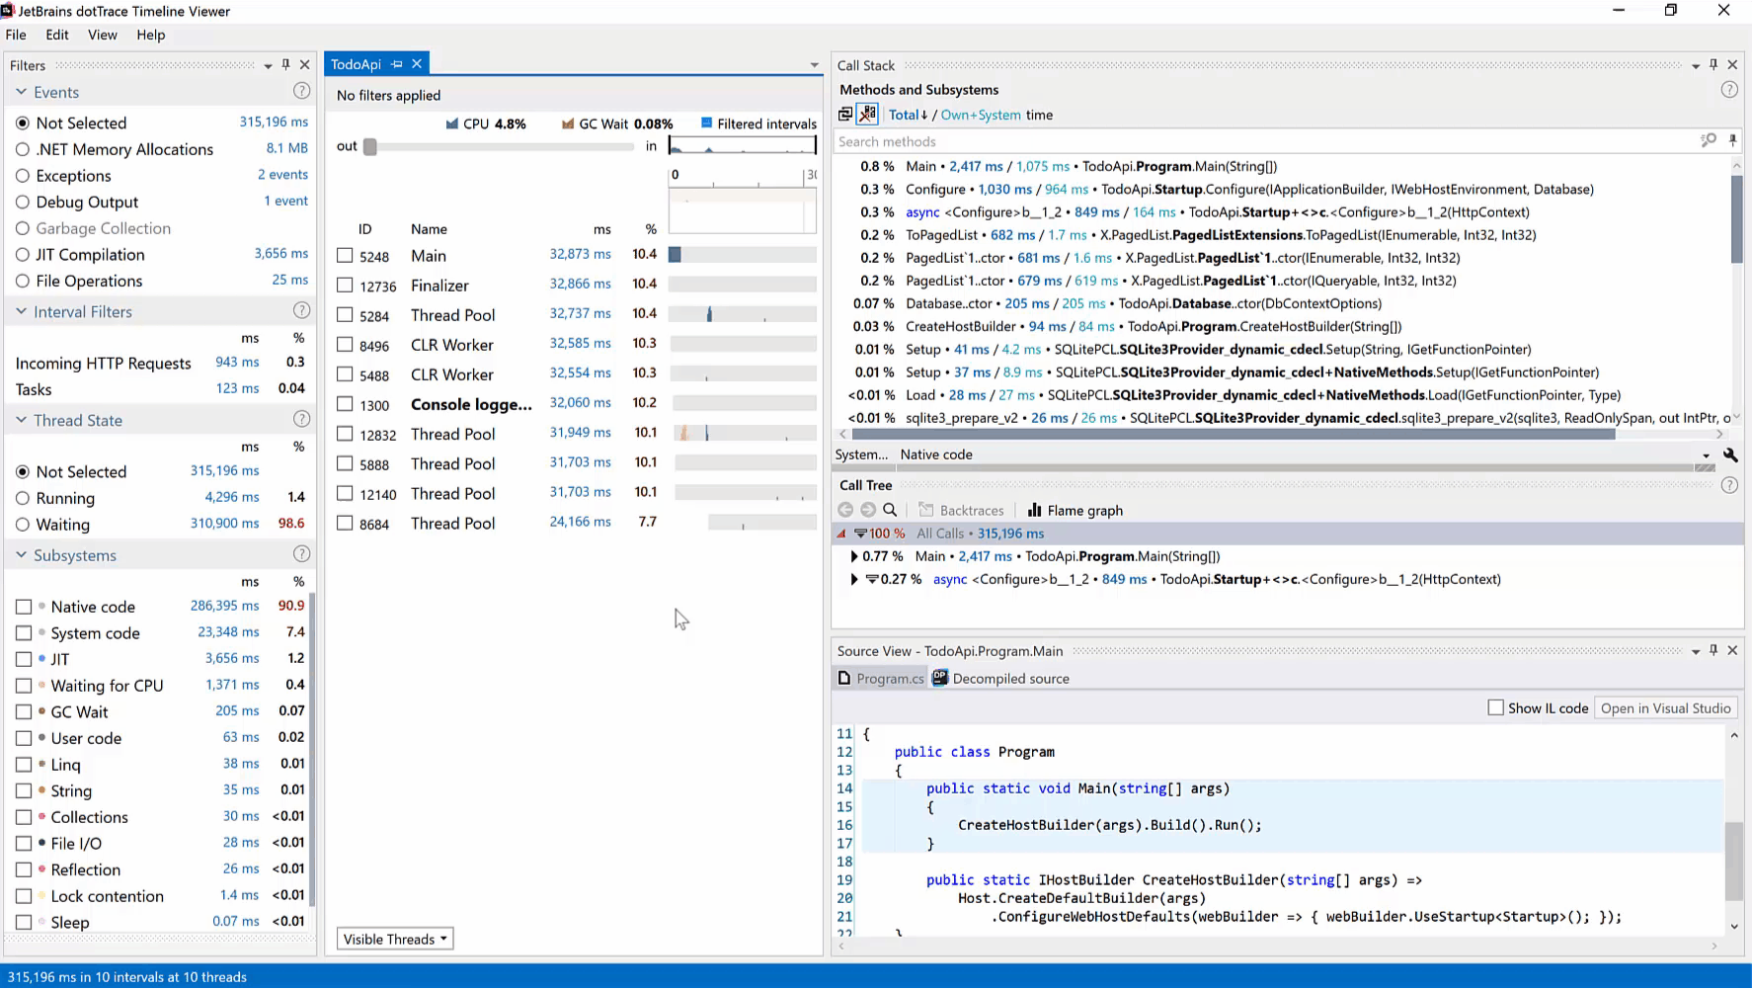Pin the Filters panel
The image size is (1752, 990).
(285, 65)
